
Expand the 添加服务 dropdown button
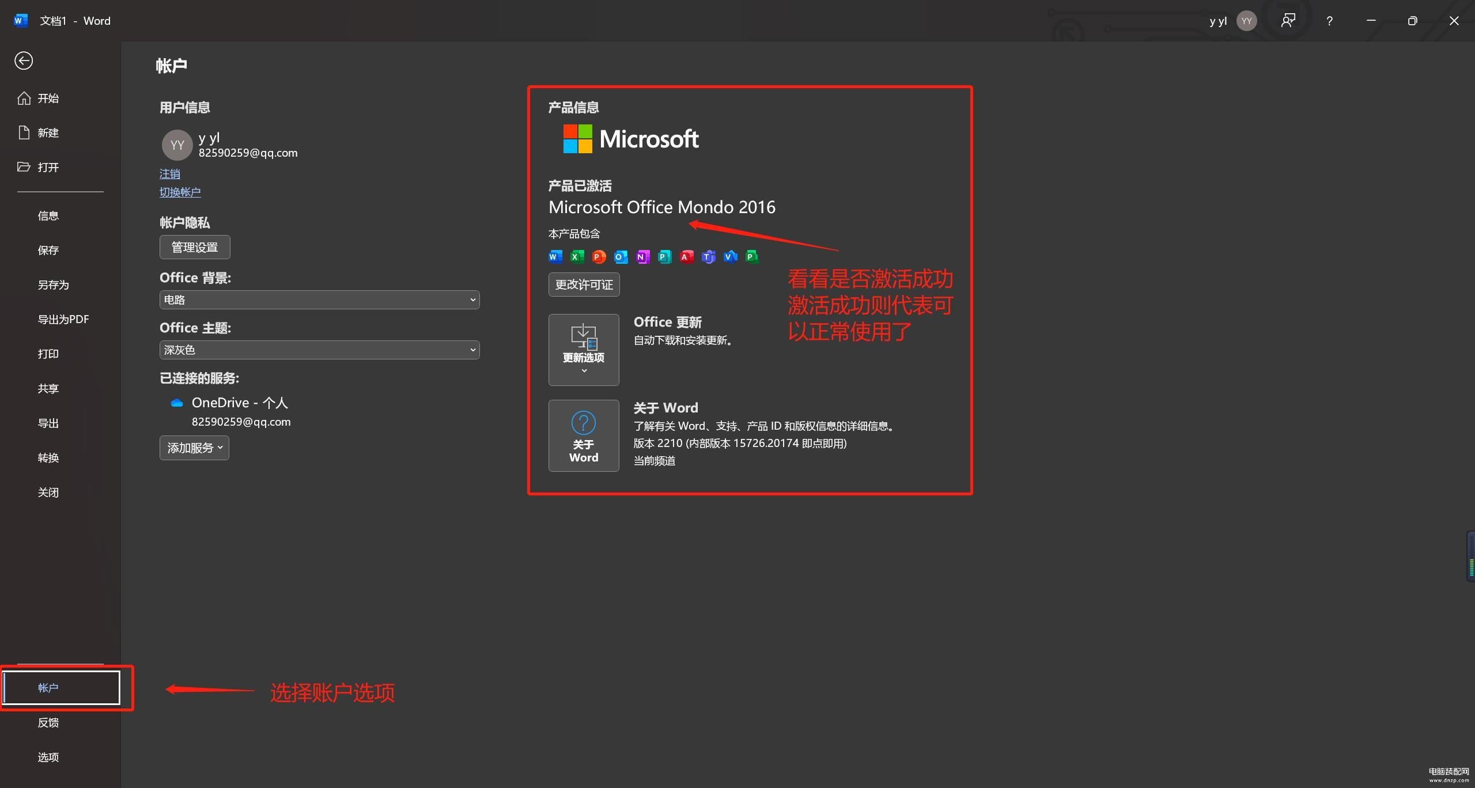194,448
